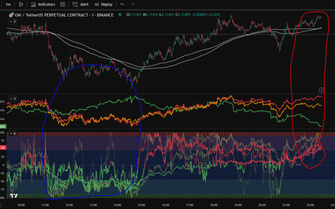Image resolution: width=335 pixels, height=209 pixels.
Task: Open indicator templates grid icon
Action: [63, 4]
